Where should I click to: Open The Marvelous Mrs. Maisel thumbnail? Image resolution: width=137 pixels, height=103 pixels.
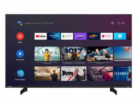[100, 74]
